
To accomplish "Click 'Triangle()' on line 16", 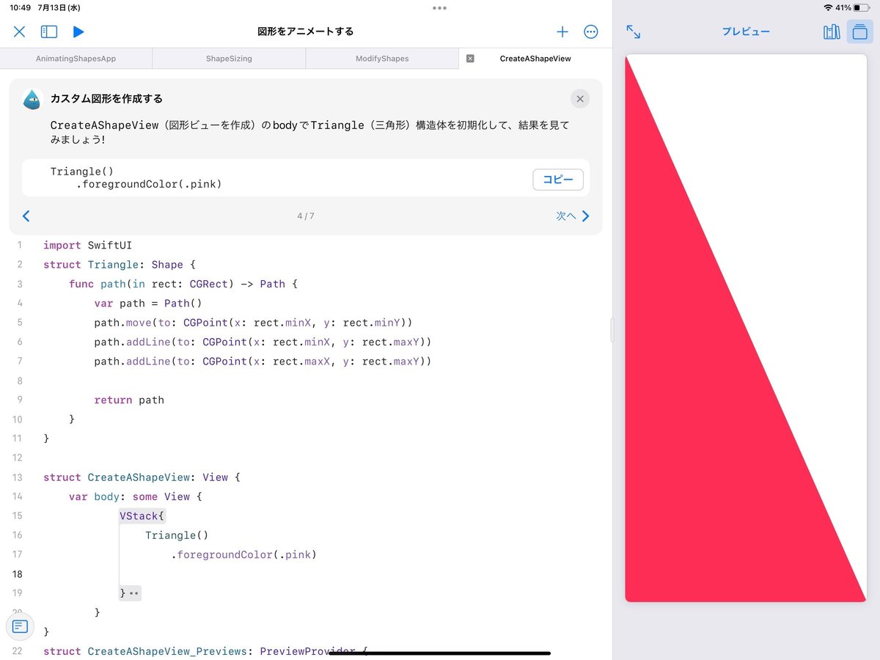I will tap(177, 535).
